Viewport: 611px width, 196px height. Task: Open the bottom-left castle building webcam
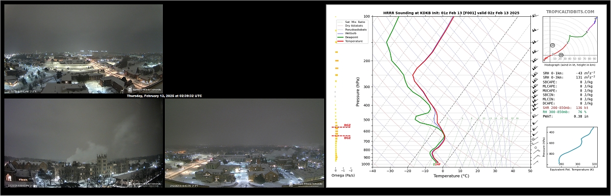(83, 143)
